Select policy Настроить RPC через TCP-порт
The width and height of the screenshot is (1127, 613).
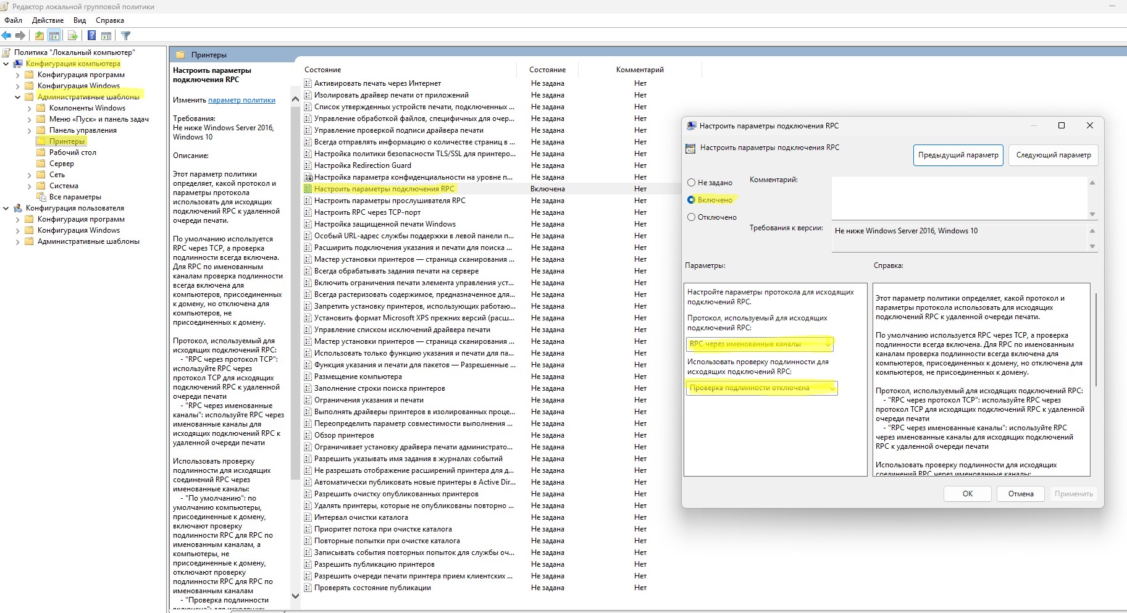click(367, 212)
